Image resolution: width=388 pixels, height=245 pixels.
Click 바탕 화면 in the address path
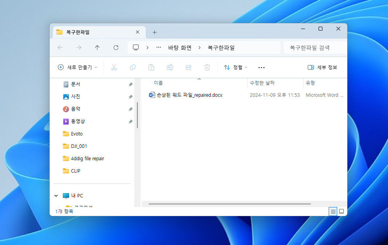[180, 48]
